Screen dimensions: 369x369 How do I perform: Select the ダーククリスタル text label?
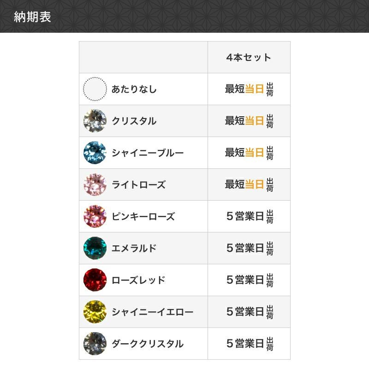pos(148,344)
